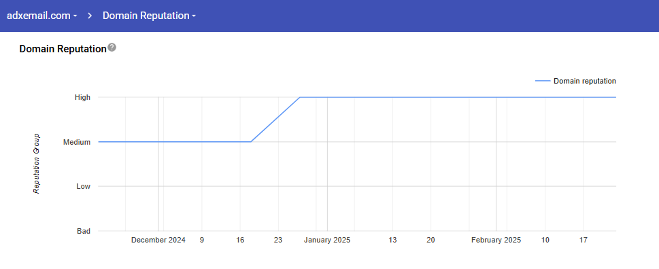Click the date label 13 on axis

pyautogui.click(x=392, y=240)
